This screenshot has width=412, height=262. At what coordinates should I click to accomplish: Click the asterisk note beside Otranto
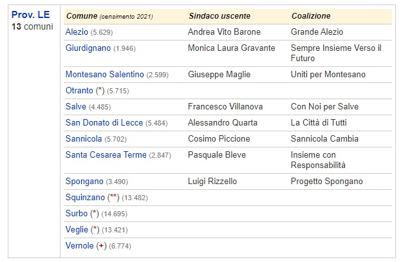tap(100, 91)
